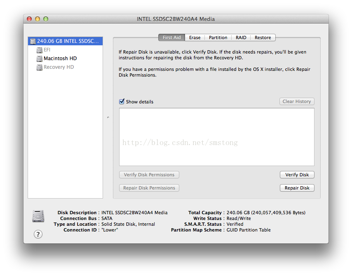Close the window with the red button
The image size is (352, 276).
point(29,19)
